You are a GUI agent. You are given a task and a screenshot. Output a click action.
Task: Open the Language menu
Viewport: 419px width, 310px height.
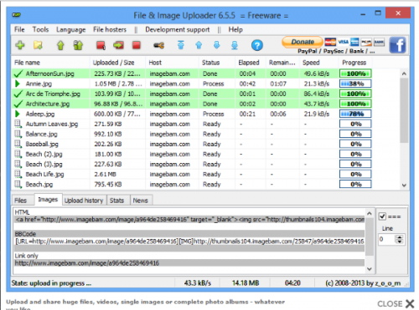coord(71,29)
